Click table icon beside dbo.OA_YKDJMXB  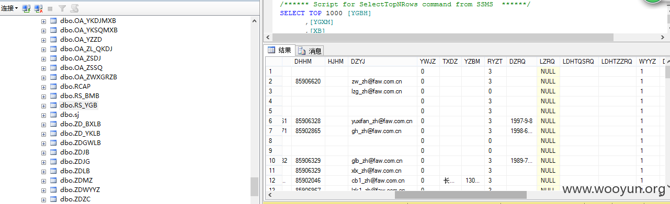tap(53, 21)
